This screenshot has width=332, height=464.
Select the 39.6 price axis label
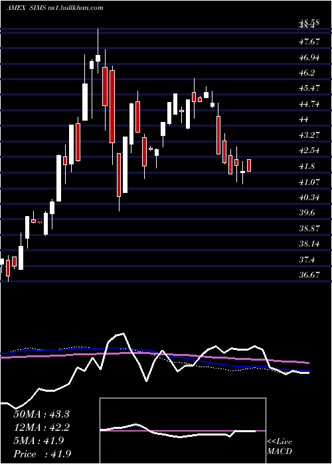click(307, 213)
